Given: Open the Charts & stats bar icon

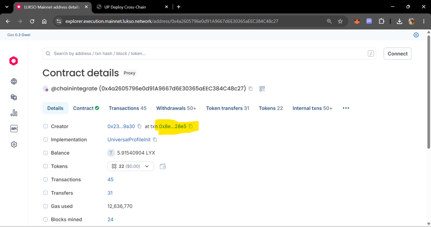Looking at the screenshot, I should (x=14, y=113).
